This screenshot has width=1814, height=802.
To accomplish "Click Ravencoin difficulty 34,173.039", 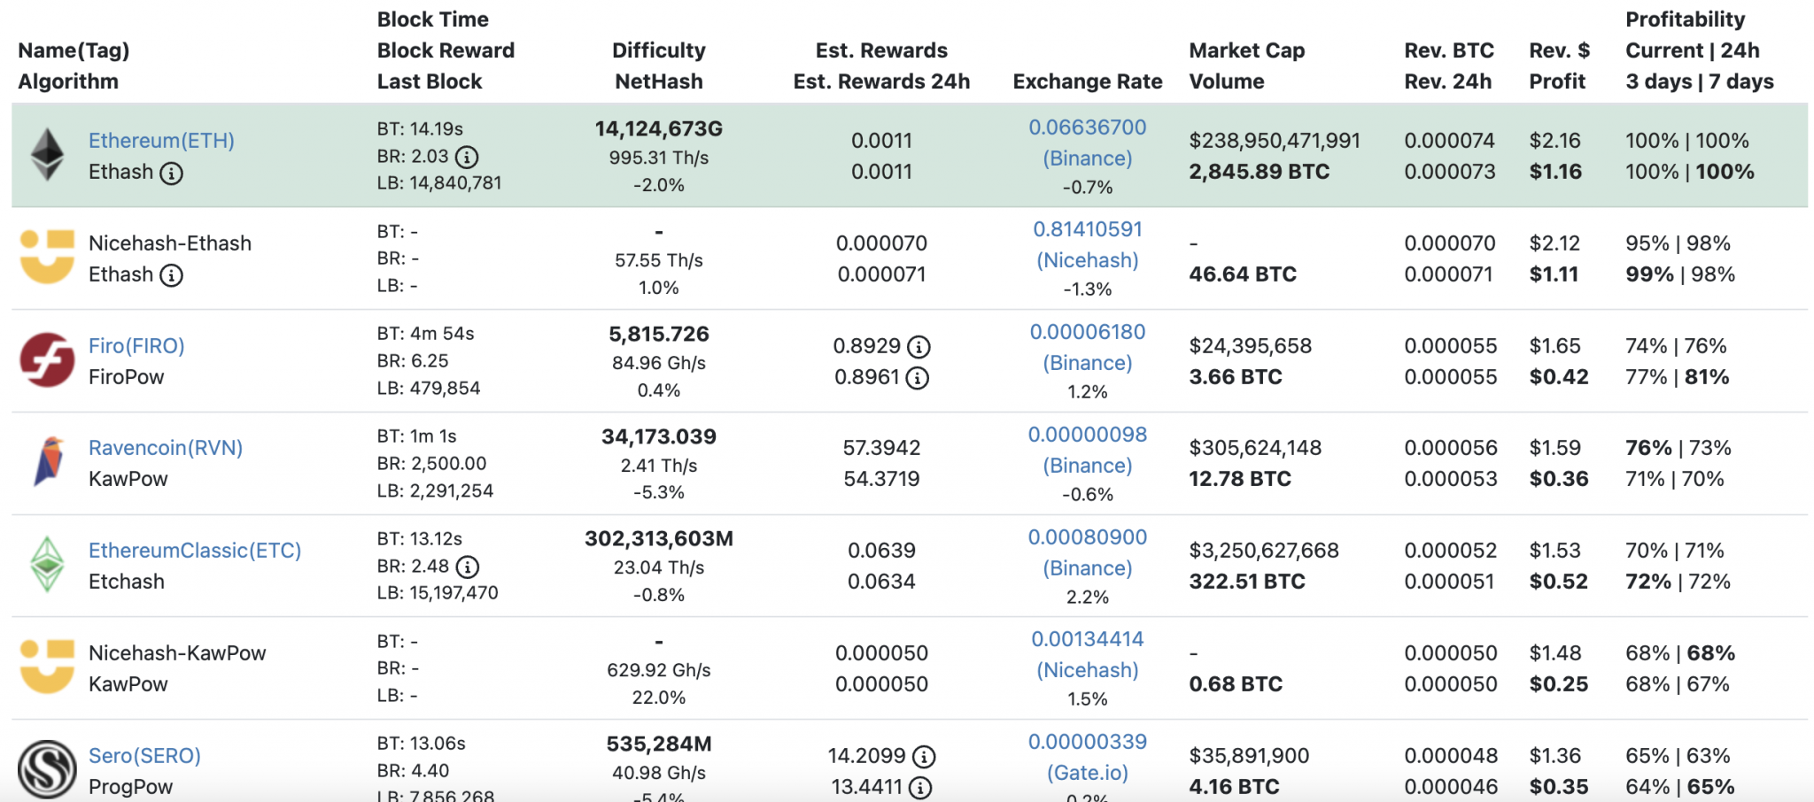I will coord(659,437).
